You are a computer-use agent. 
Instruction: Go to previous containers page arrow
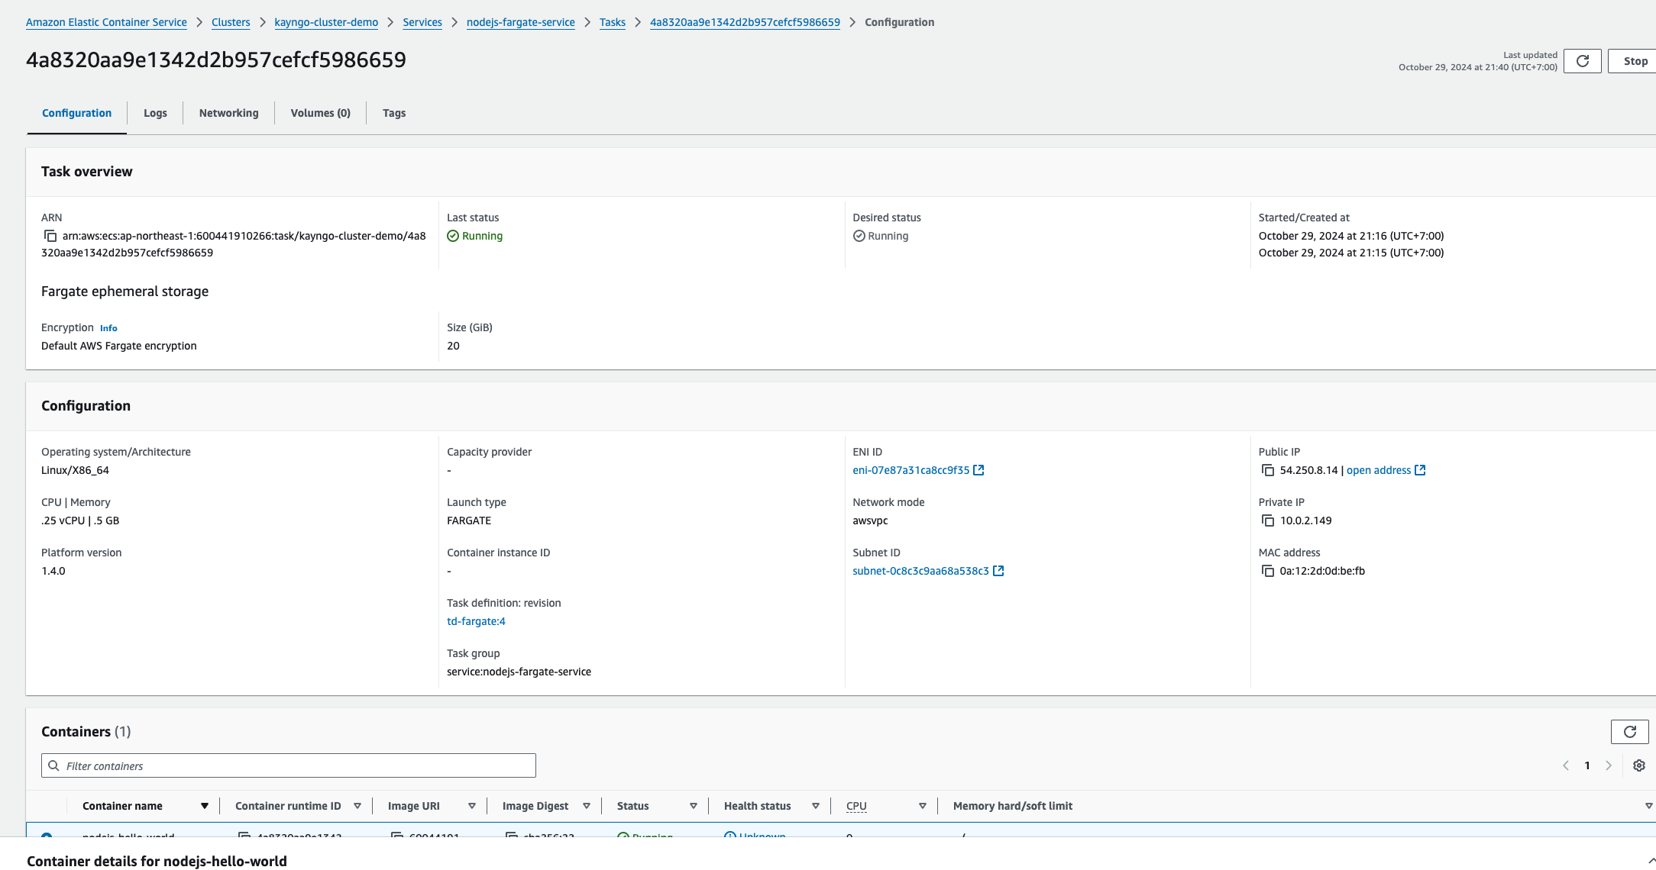1566,765
